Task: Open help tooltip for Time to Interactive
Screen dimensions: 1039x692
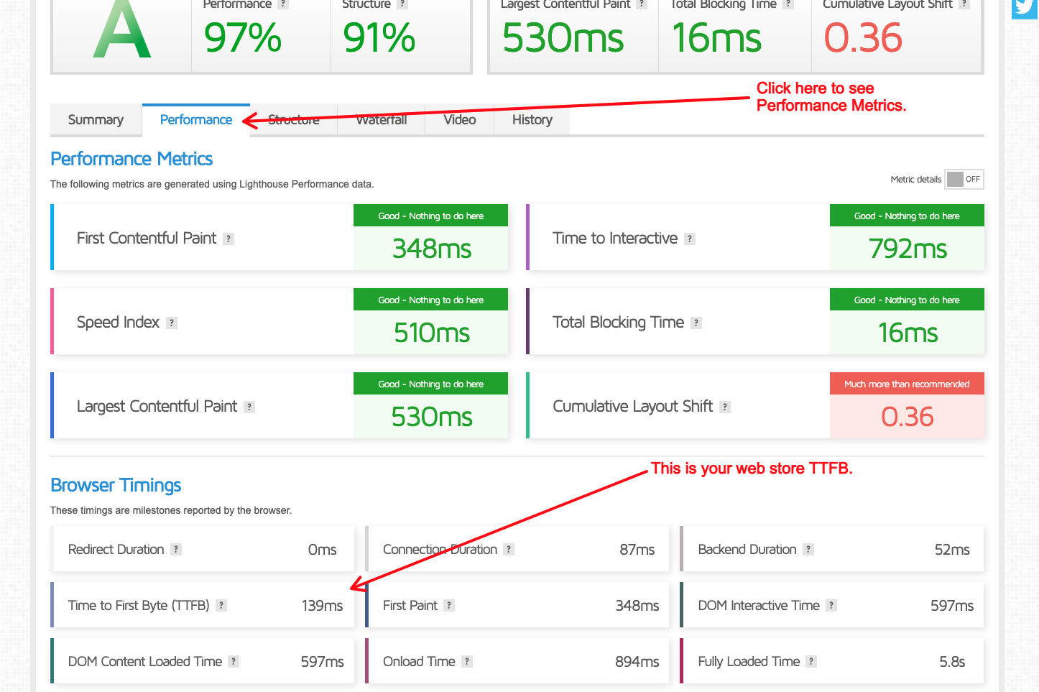Action: (x=690, y=239)
